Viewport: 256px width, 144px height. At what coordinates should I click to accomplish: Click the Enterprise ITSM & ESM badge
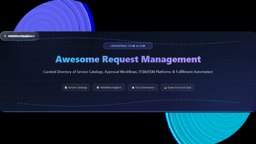(128, 46)
